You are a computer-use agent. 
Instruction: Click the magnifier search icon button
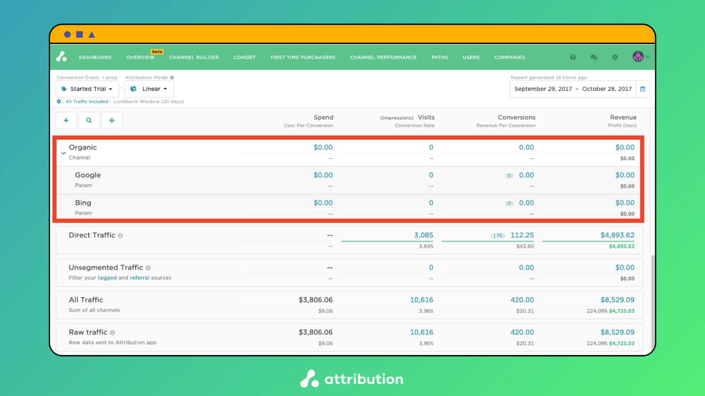click(89, 121)
